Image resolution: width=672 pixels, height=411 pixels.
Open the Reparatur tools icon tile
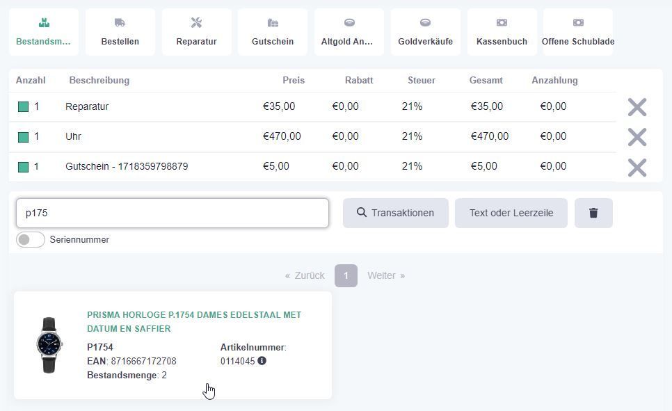click(x=196, y=32)
